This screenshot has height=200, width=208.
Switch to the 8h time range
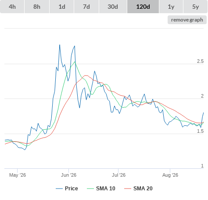tap(37, 7)
